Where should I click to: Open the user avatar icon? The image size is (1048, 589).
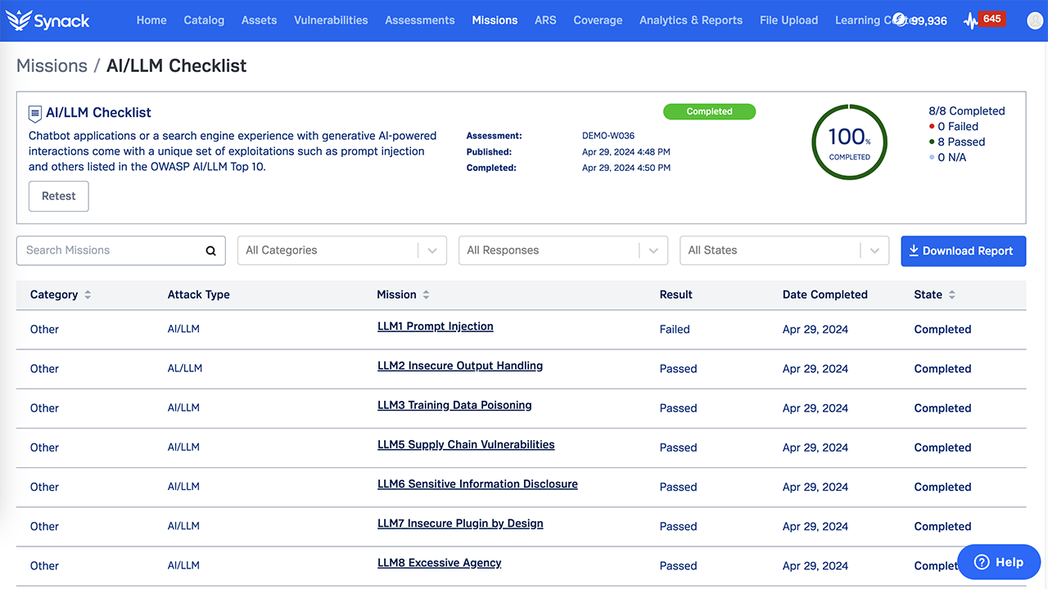tap(1034, 20)
